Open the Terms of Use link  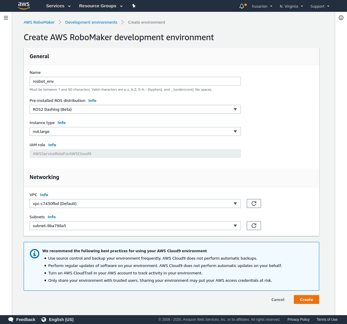pos(327,320)
